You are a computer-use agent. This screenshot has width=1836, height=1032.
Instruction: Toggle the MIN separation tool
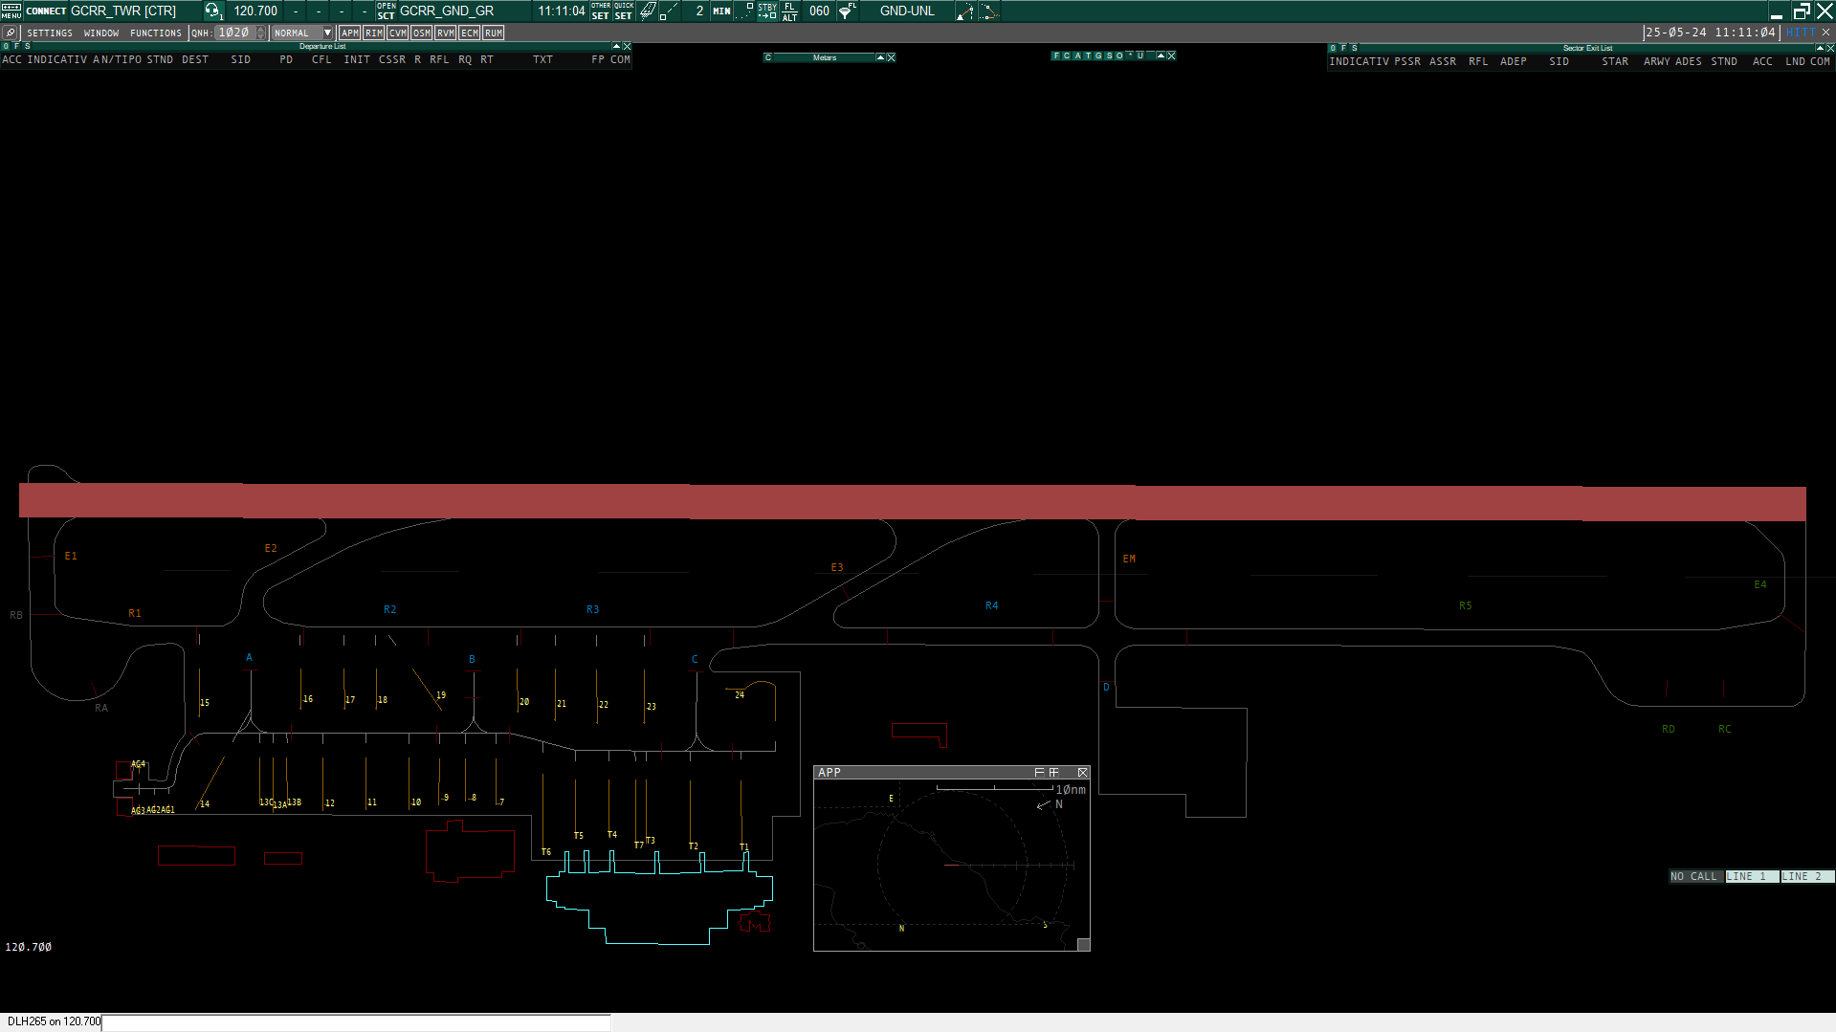(721, 11)
